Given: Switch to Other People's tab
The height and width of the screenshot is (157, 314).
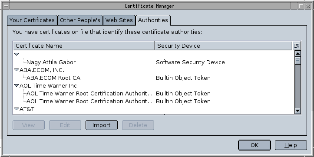Looking at the screenshot, I should pyautogui.click(x=80, y=20).
